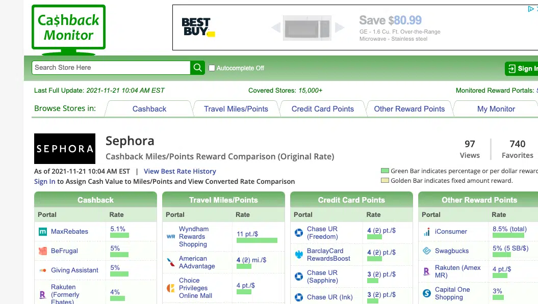
Task: Open Chase UR (Freedom) link
Action: point(322,233)
